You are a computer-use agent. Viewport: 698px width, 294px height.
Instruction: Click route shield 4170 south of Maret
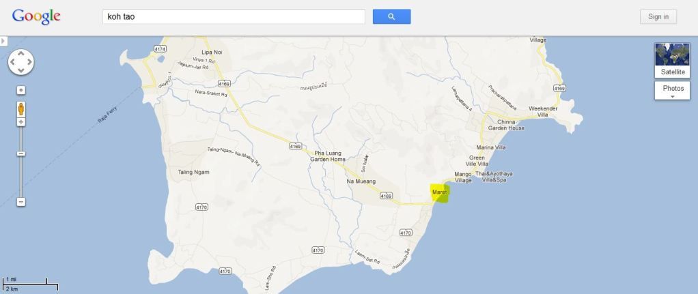click(406, 233)
